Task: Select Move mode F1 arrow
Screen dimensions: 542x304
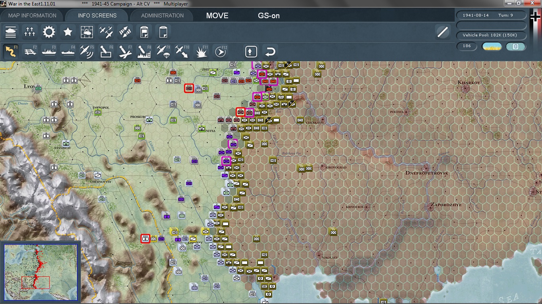Action: 11,51
